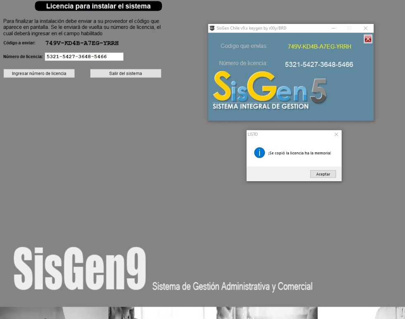405x319 pixels.
Task: Click the Aceptar button in LISTO dialog
Action: pos(323,174)
